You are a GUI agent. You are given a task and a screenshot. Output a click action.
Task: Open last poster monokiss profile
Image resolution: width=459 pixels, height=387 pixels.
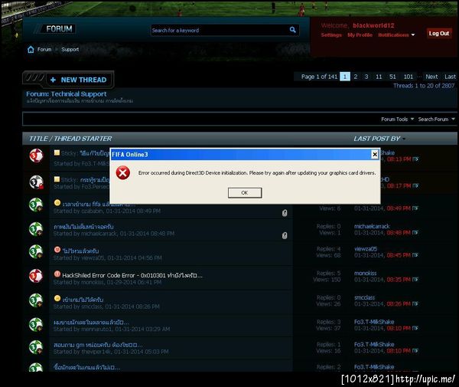(x=366, y=274)
